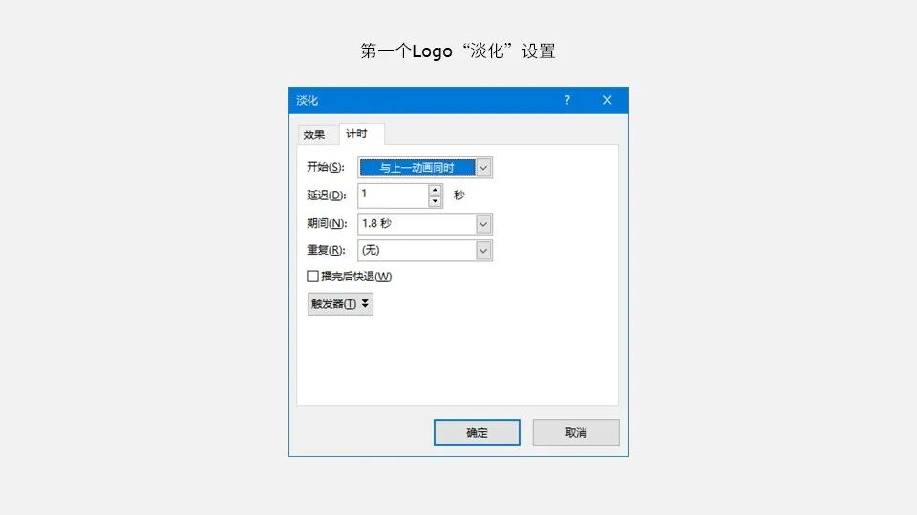Close the 淡化 dialog
The height and width of the screenshot is (515, 917).
click(x=608, y=100)
